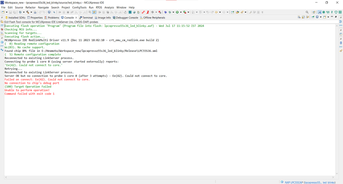Close the Console tab

coord(76,18)
